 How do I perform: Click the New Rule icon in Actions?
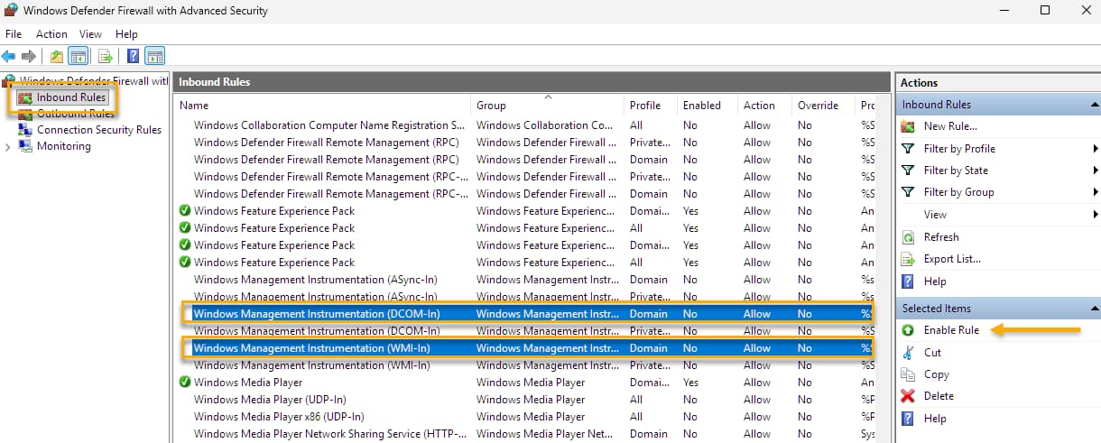[908, 126]
